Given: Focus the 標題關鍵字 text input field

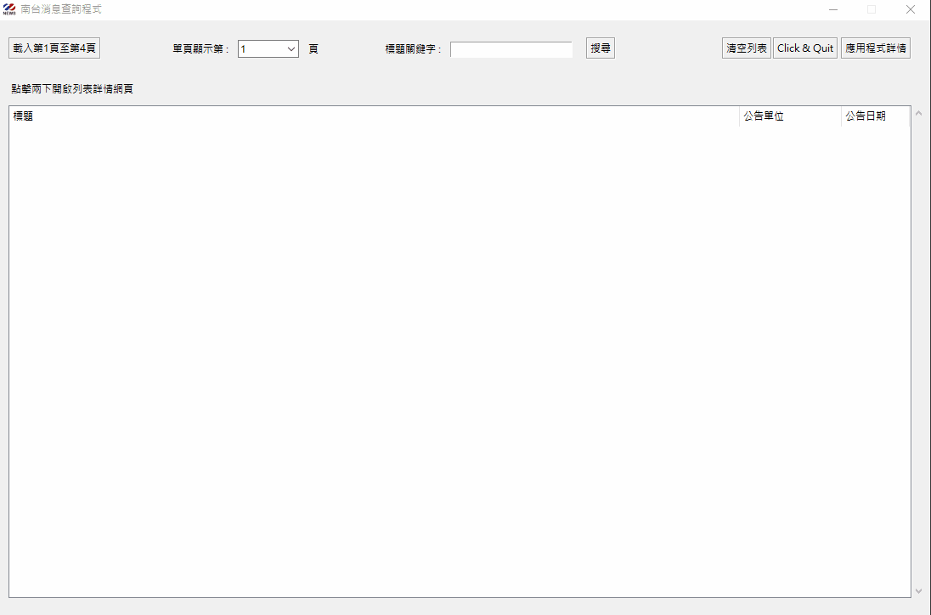Looking at the screenshot, I should coord(511,49).
